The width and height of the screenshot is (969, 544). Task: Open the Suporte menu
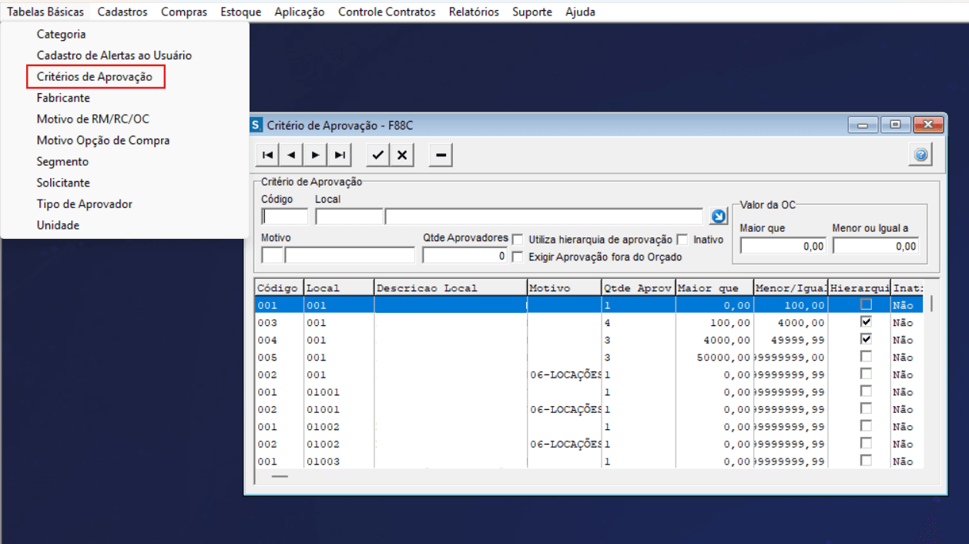point(532,12)
